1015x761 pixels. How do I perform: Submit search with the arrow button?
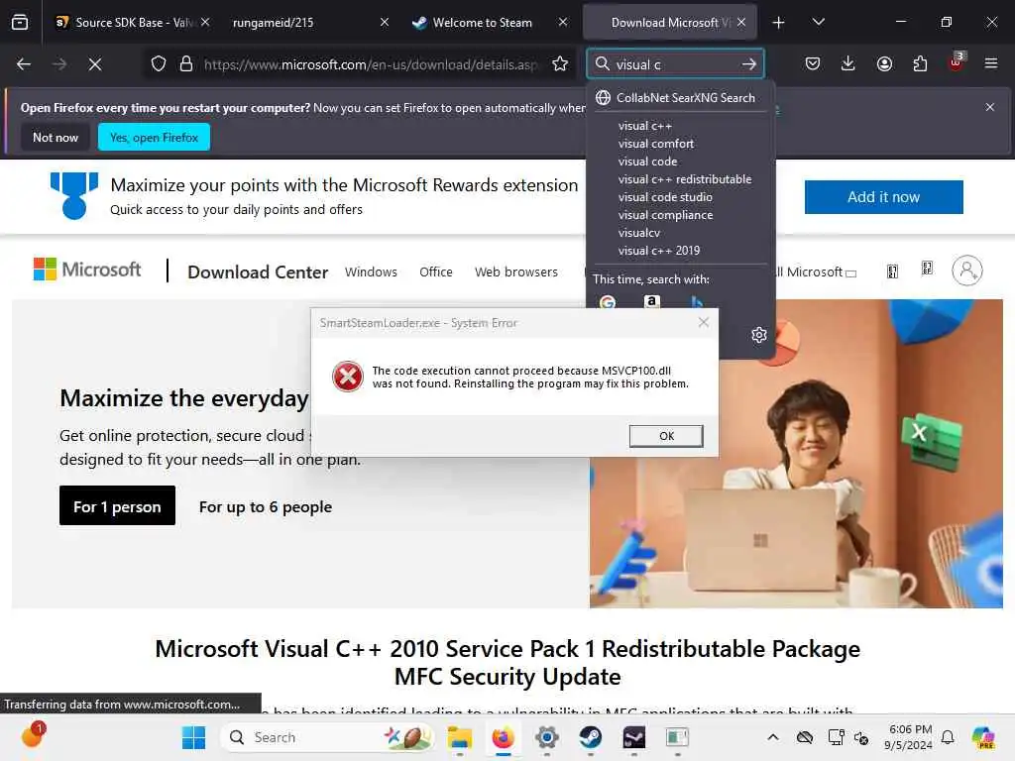tap(749, 64)
